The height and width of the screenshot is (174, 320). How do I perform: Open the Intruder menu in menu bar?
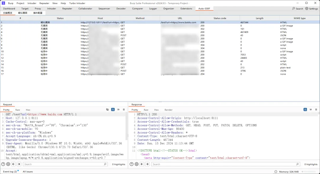32,3
